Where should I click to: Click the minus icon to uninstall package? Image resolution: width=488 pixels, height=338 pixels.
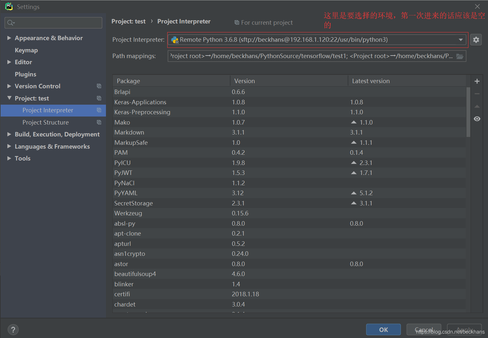click(477, 94)
